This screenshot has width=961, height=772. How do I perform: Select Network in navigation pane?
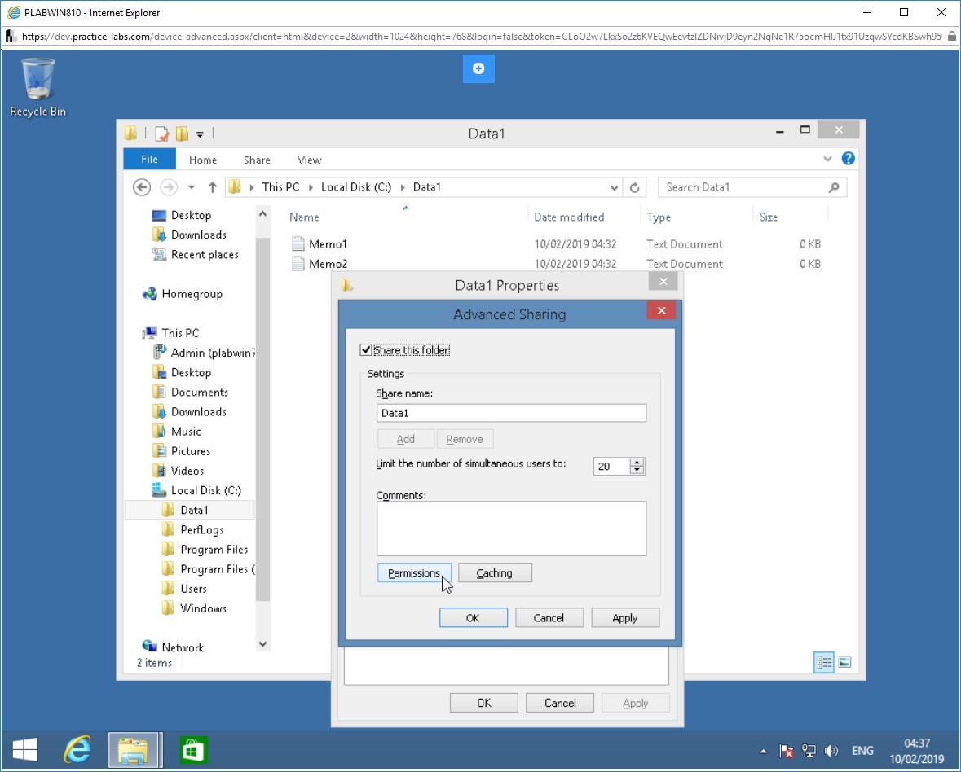click(173, 647)
